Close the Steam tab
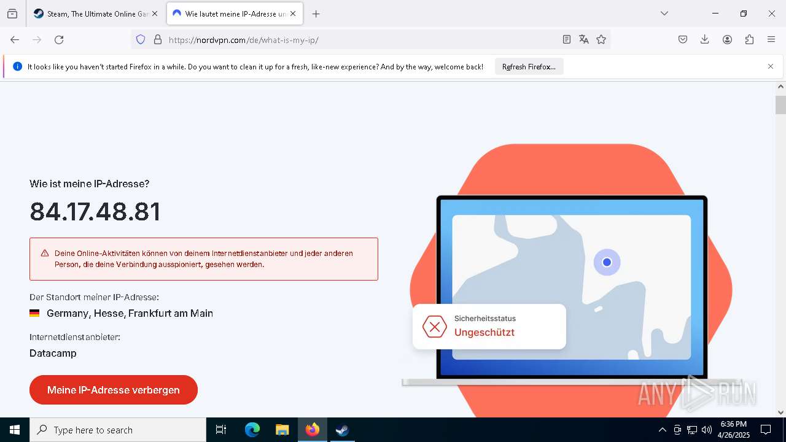The width and height of the screenshot is (786, 442). tap(155, 14)
